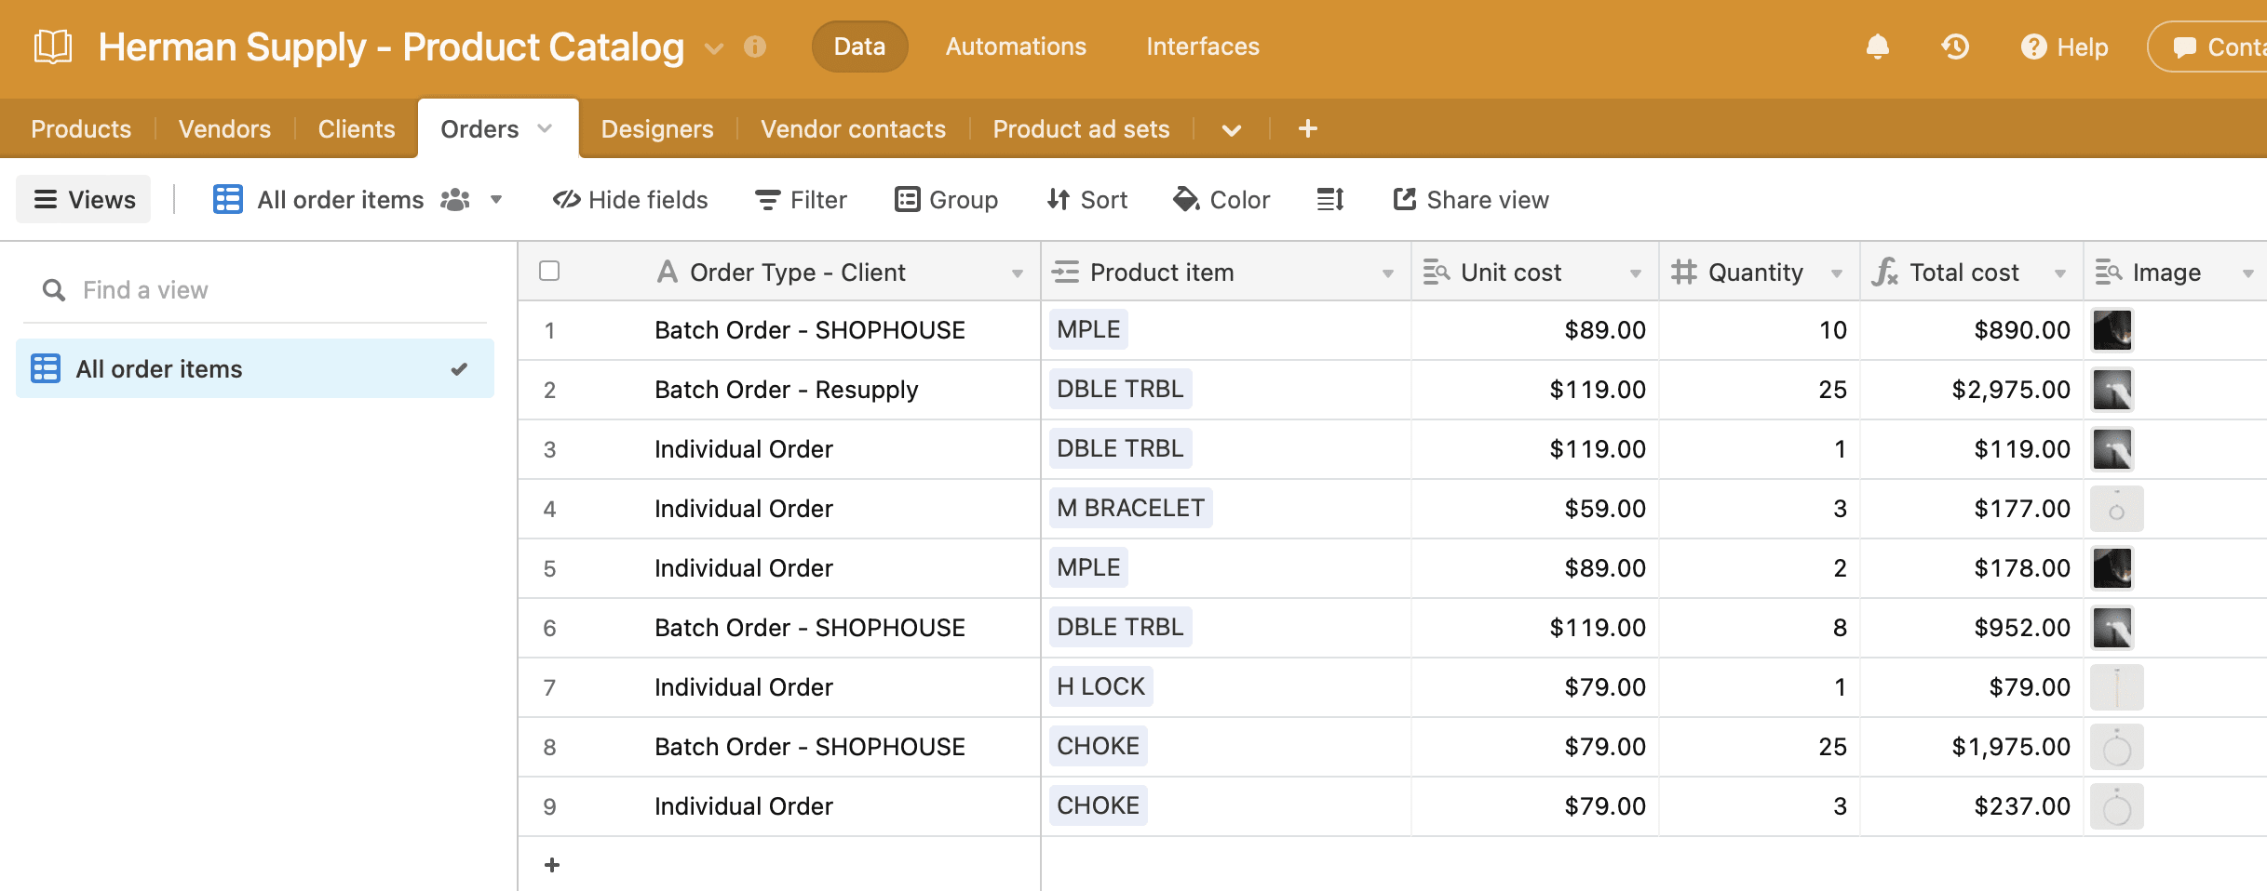Open the hidden tables chevron dropdown
This screenshot has width=2267, height=891.
[x=1231, y=129]
